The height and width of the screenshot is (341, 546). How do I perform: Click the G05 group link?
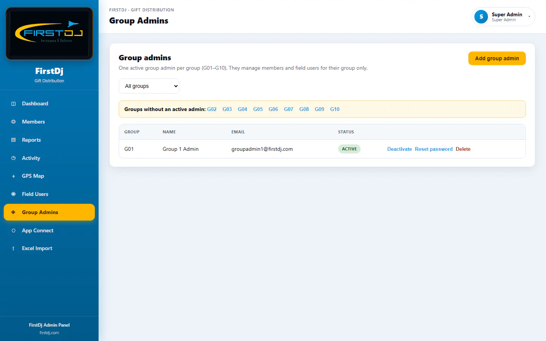point(258,109)
